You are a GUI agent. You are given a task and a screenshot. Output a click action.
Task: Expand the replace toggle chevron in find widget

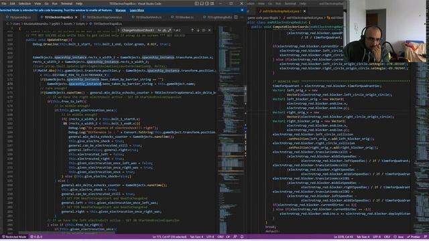[x=119, y=30]
